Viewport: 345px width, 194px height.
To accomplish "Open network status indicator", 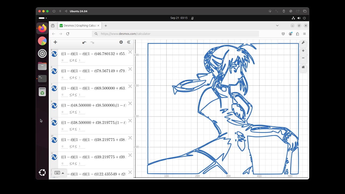I will (293, 18).
